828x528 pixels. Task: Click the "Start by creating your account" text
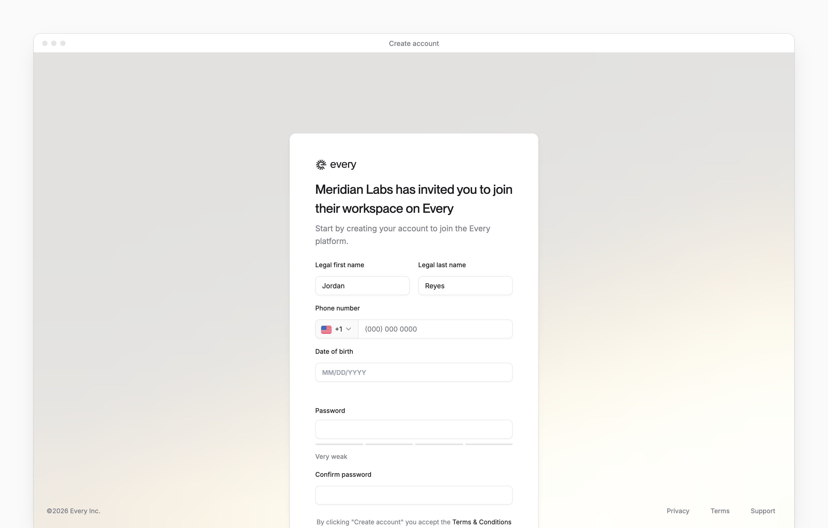(x=403, y=235)
